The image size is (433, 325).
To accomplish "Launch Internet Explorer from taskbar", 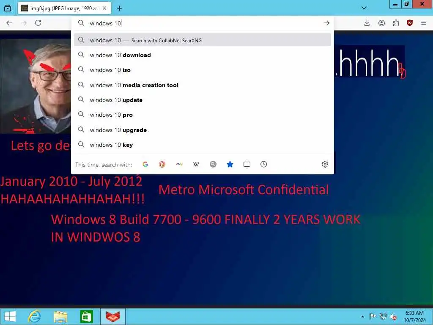I will 34,317.
